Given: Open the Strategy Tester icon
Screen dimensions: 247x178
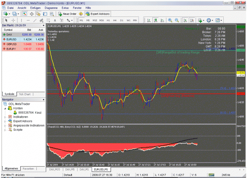Looking at the screenshot, I should click(x=52, y=14).
